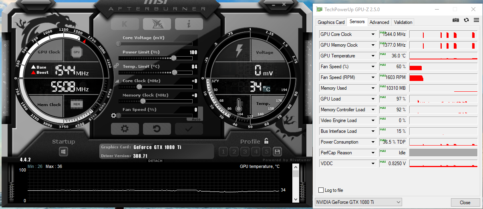Open the NVIDIA GeForce GTX 1080 Ti selector
Viewport: 483px width, 209px height.
click(x=358, y=202)
